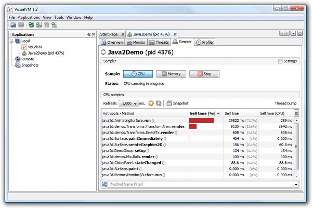Screen dimensions: 312x208
Task: Open the Refresh interval dropdown
Action: click(128, 103)
